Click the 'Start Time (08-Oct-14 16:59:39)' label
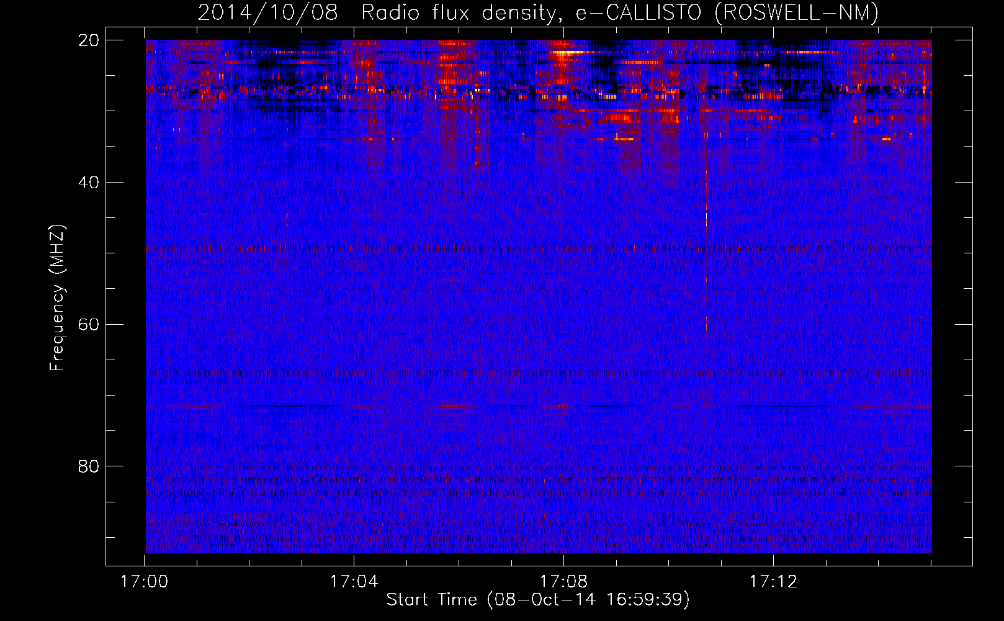Viewport: 1004px width, 621px height. tap(538, 600)
